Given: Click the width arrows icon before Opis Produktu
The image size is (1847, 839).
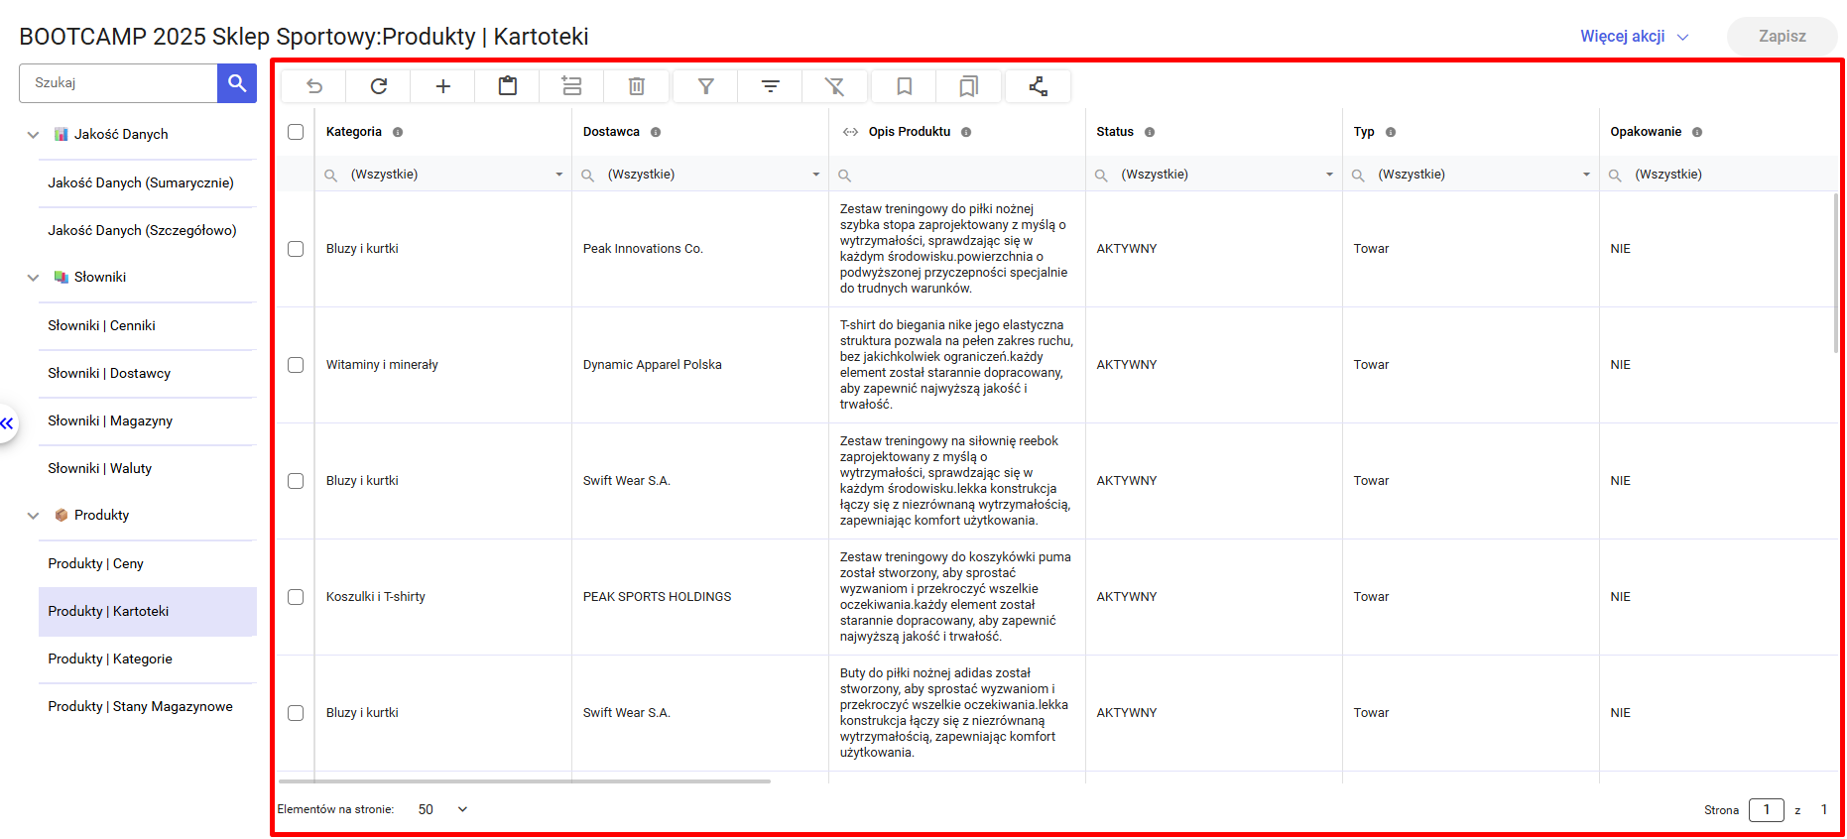Looking at the screenshot, I should [x=850, y=132].
